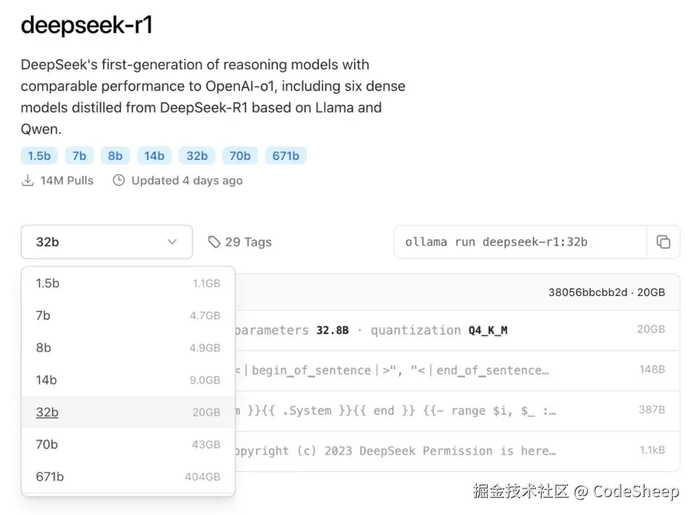Click the copy command icon
This screenshot has width=694, height=515.
(663, 242)
